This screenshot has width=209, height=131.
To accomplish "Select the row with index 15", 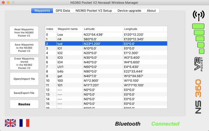I will [106, 104].
